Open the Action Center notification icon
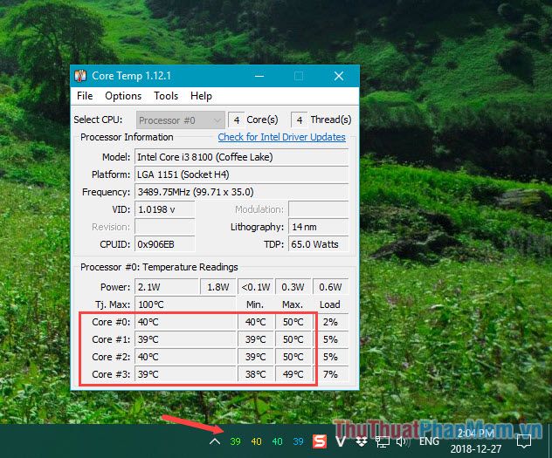 tap(524, 441)
